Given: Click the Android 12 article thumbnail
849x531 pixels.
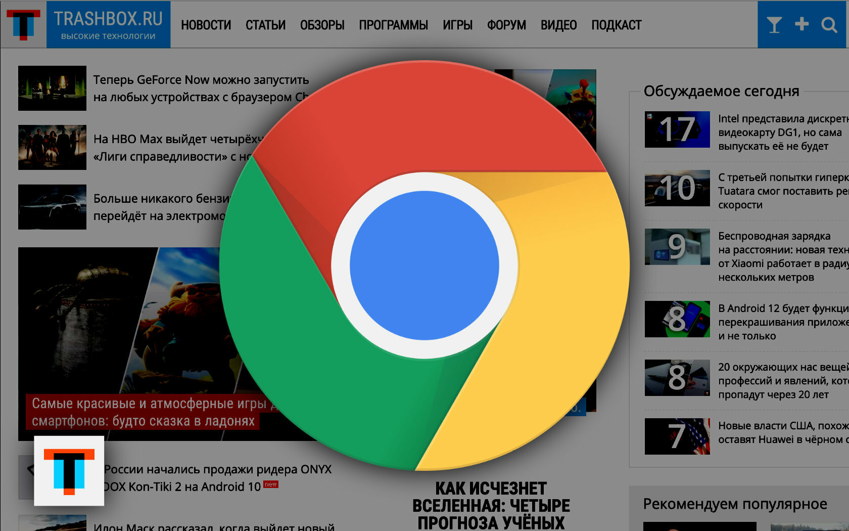Looking at the screenshot, I should pos(677,319).
